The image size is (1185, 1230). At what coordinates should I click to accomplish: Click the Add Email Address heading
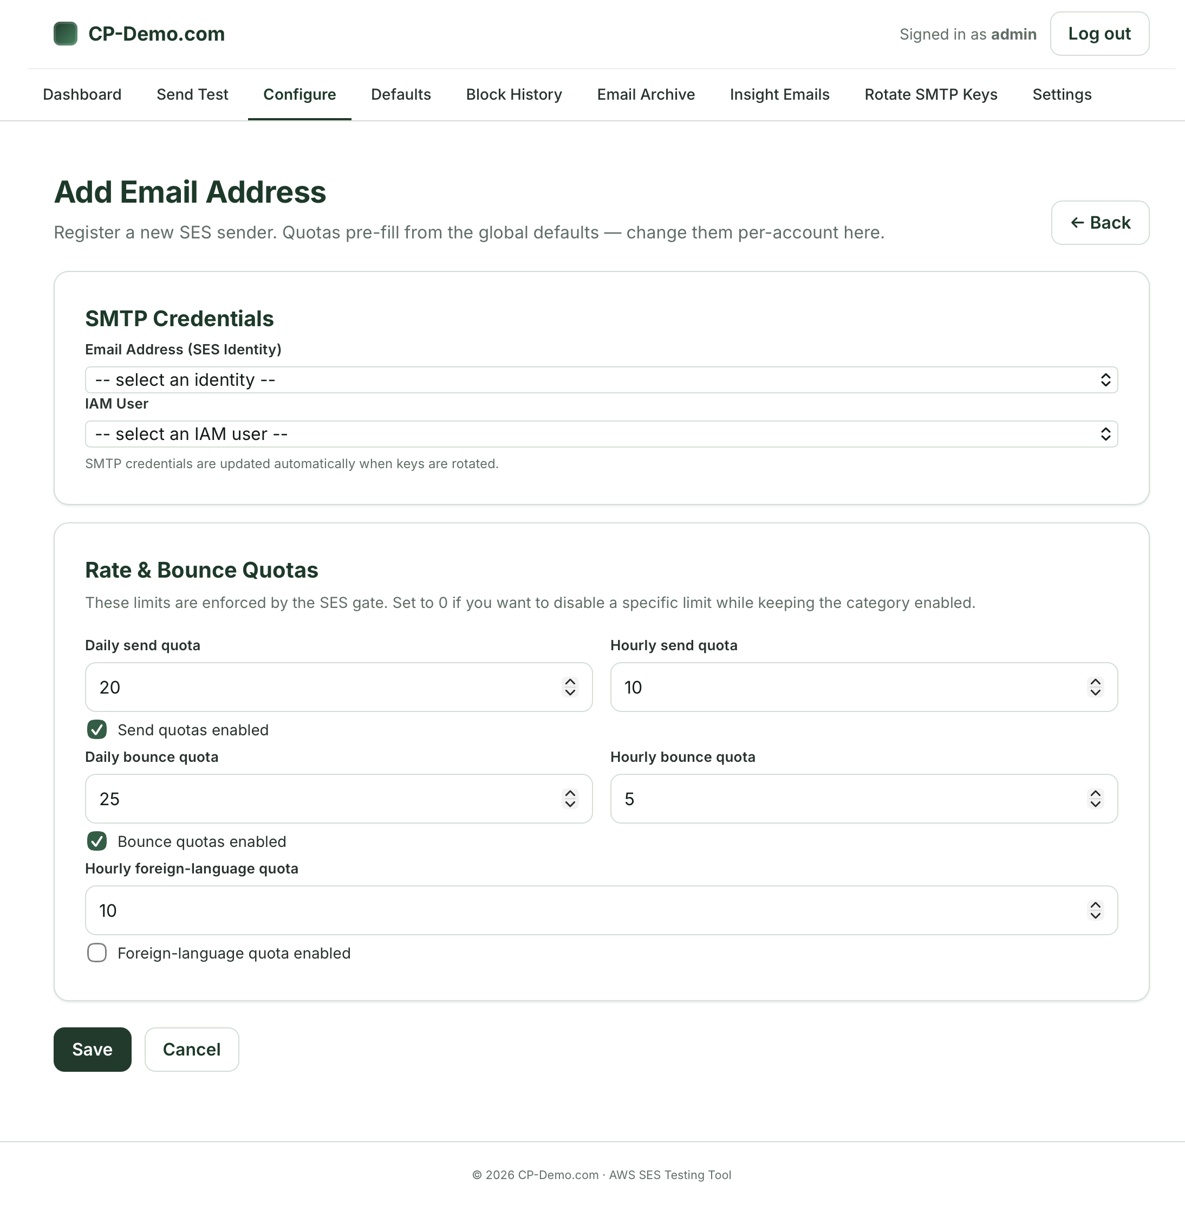[190, 192]
